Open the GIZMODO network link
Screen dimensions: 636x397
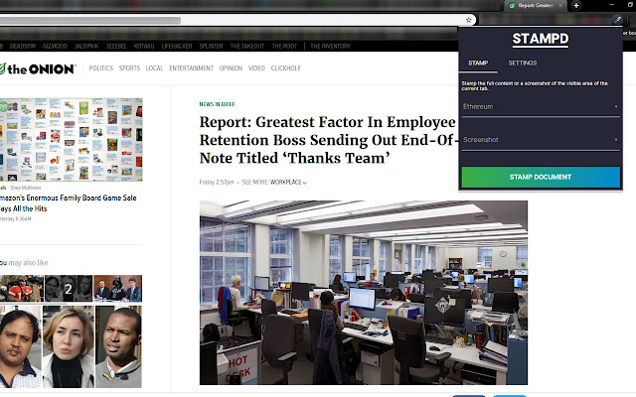tap(55, 47)
